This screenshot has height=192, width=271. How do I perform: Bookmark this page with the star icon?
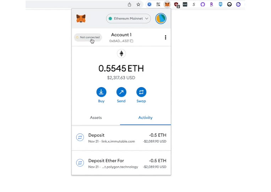(138, 5)
